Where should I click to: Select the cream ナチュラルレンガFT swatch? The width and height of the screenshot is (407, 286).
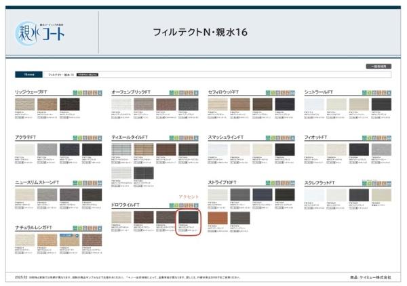point(25,240)
